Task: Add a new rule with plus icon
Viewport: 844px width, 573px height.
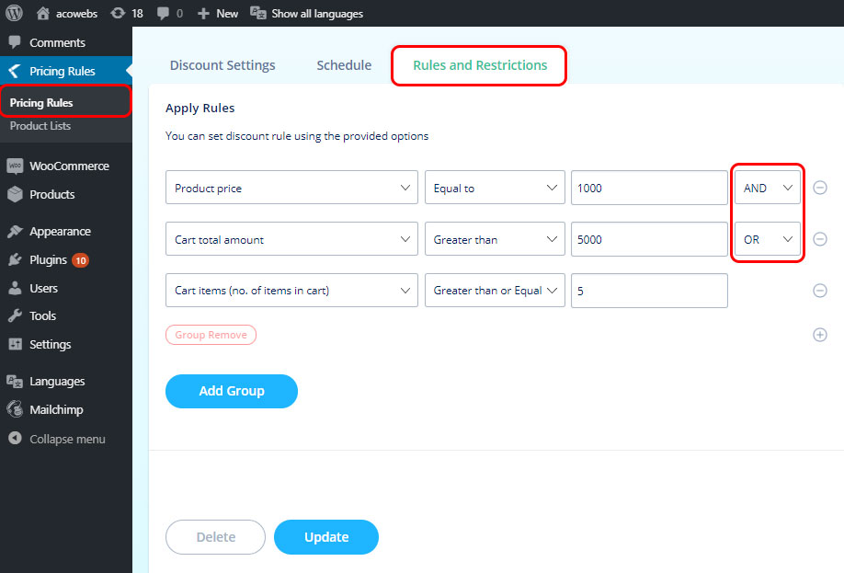Action: 820,335
